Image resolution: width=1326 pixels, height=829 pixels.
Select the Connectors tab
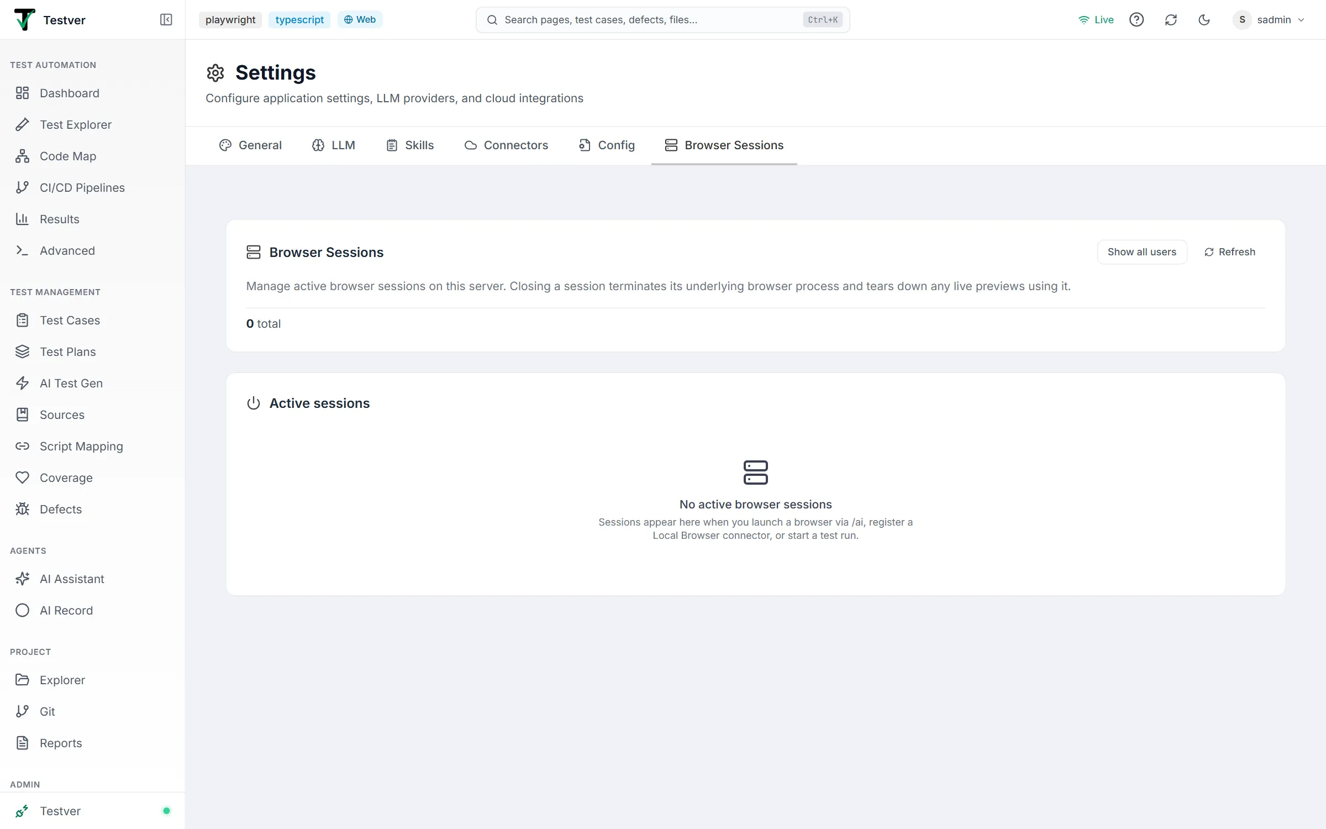(x=506, y=145)
